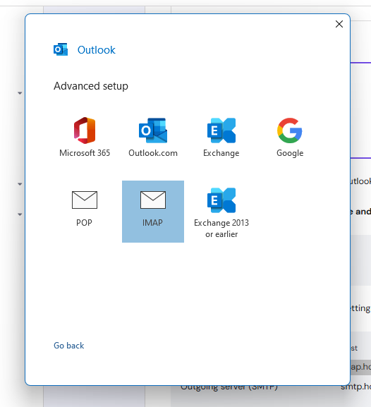The width and height of the screenshot is (371, 407).
Task: Close the Advanced setup dialog
Action: coord(339,24)
